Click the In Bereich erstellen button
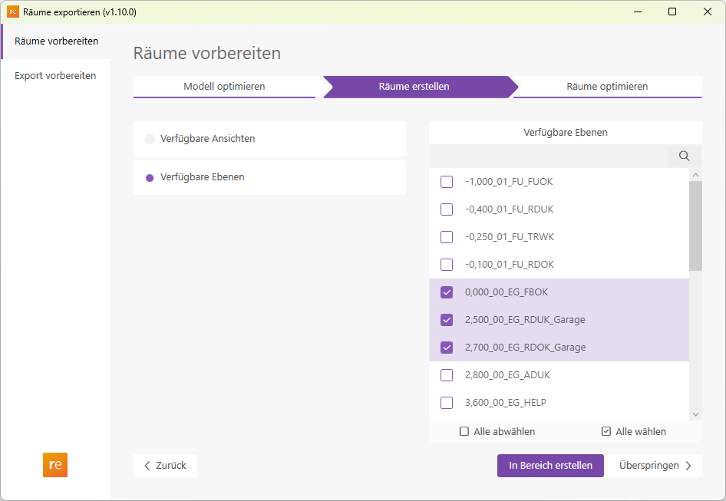Image resolution: width=726 pixels, height=501 pixels. click(x=550, y=466)
